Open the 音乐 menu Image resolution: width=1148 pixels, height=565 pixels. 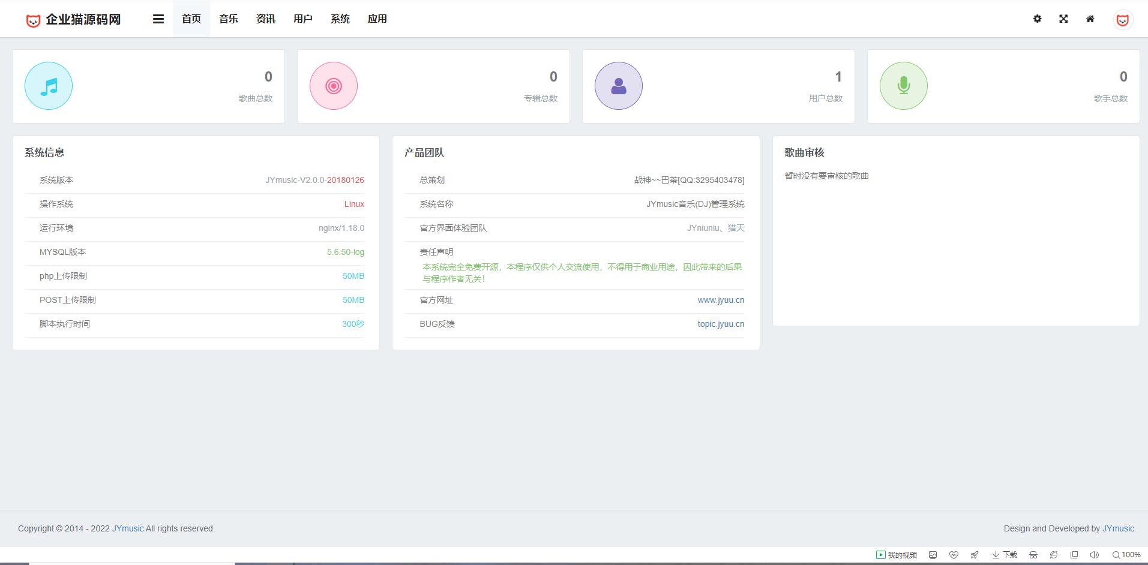pyautogui.click(x=229, y=19)
